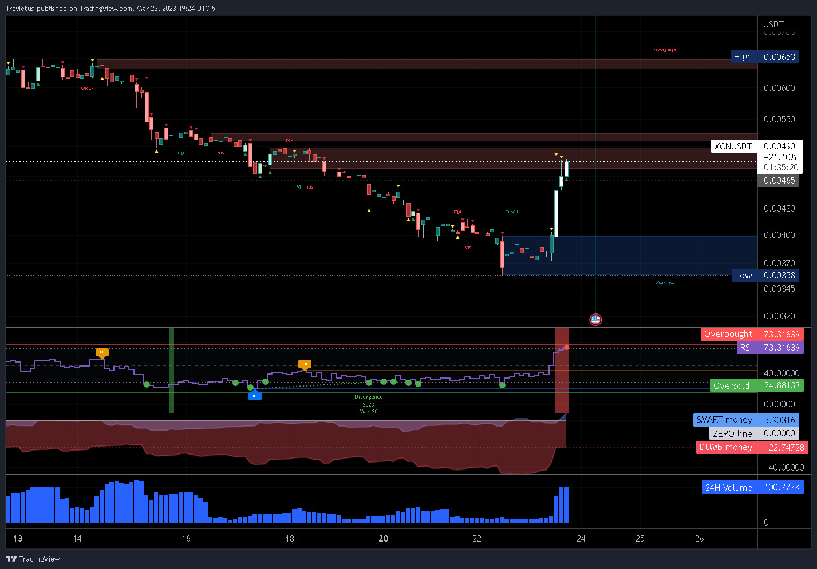Click the Oversold indicator label
Screen dimensions: 817x569
[732, 385]
